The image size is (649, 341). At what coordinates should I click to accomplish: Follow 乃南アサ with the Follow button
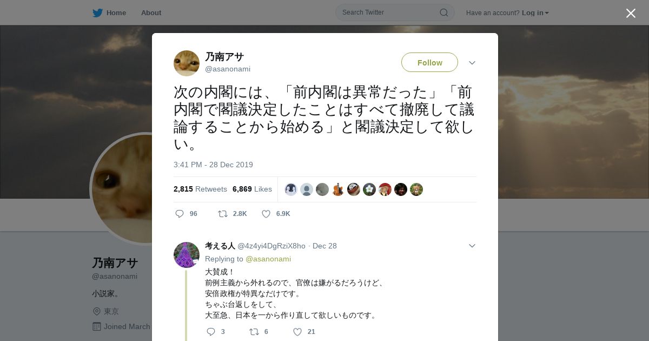point(429,62)
